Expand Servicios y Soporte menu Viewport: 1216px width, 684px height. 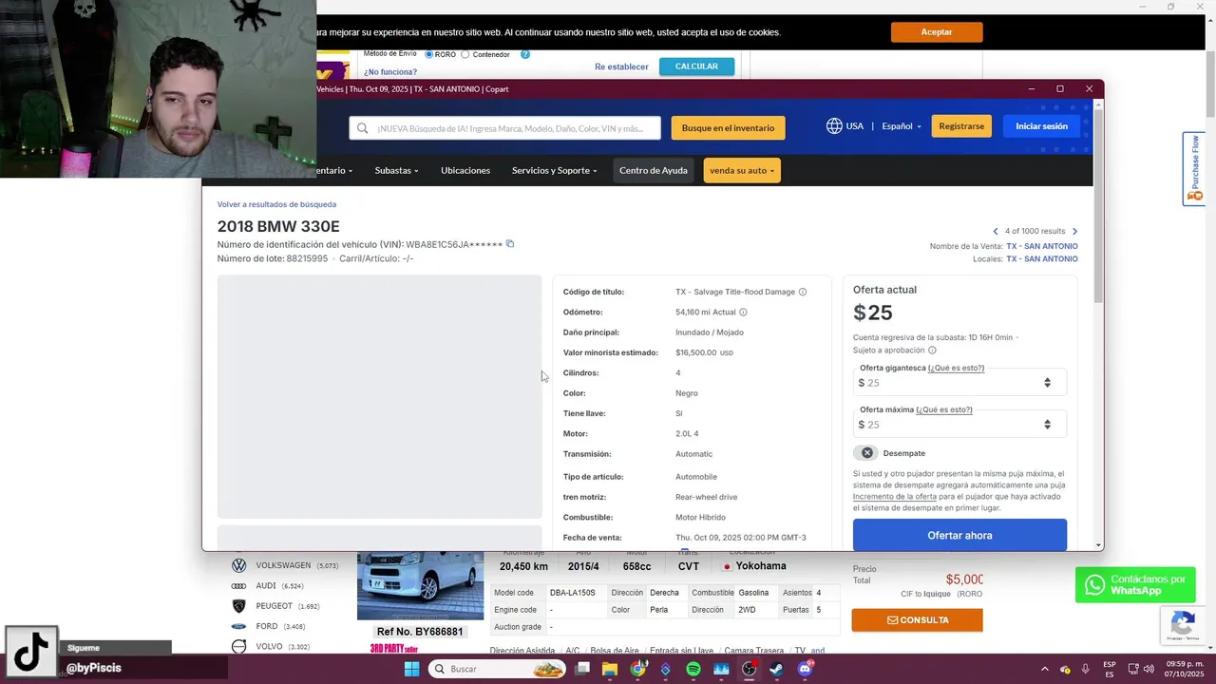tap(554, 170)
